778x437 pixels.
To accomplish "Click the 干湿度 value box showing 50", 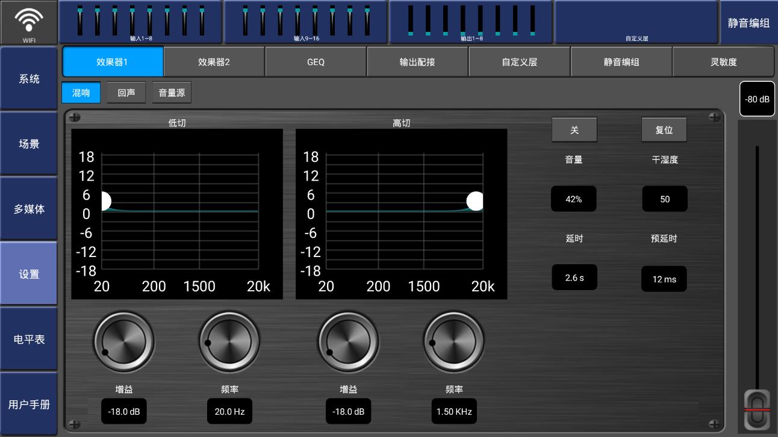I will [x=665, y=199].
